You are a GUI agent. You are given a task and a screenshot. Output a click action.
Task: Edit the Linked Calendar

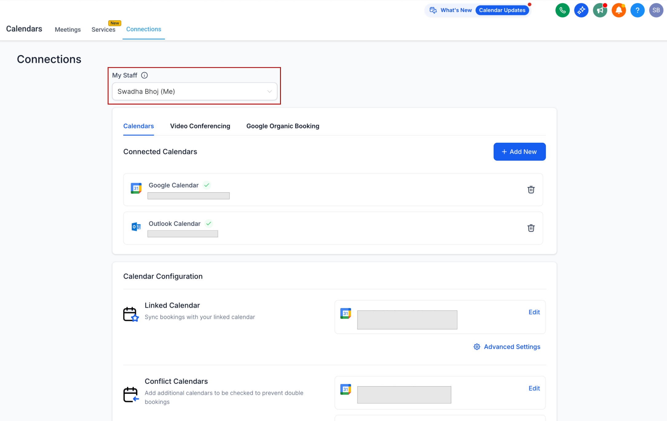(x=534, y=312)
